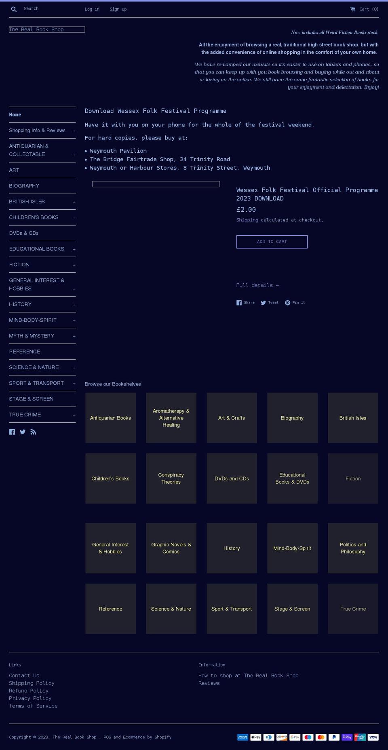Screen dimensions: 388x750
Task: Open Conspiracy Theories bookshelf tile
Action: pyautogui.click(x=171, y=478)
